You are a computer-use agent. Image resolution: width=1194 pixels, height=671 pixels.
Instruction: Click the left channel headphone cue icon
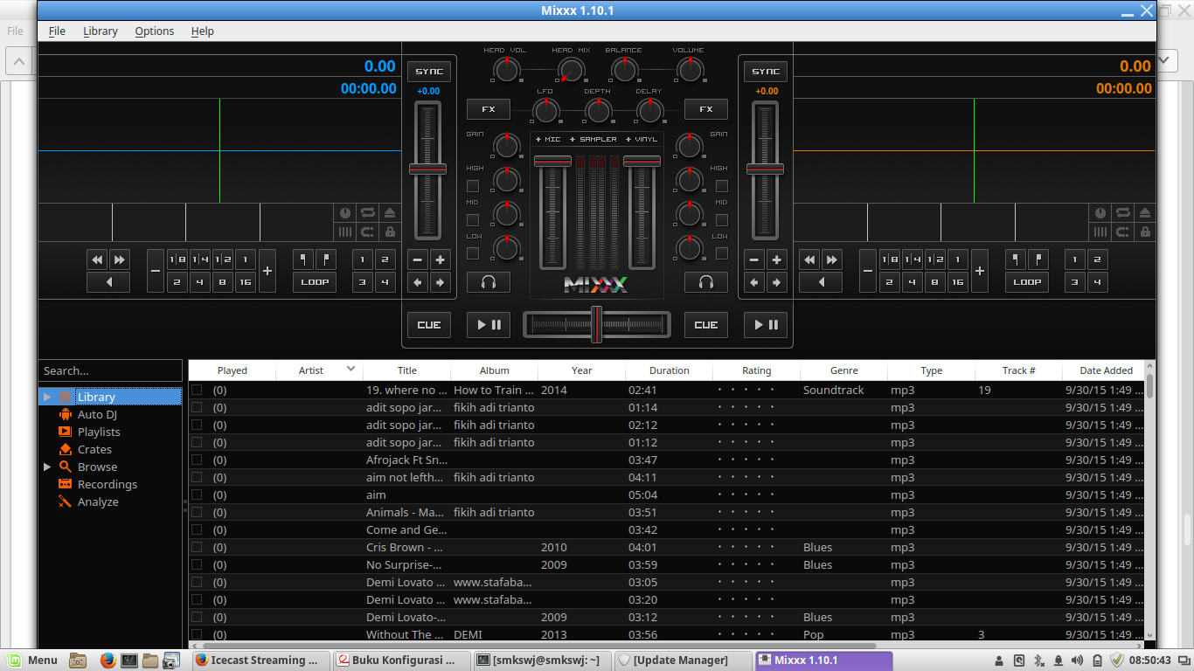pos(489,282)
